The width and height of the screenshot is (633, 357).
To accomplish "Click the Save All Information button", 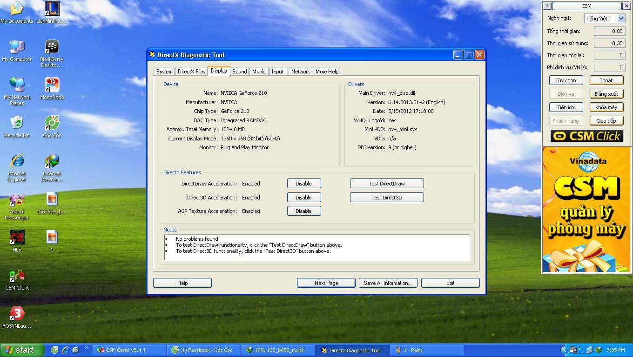I will click(x=388, y=283).
